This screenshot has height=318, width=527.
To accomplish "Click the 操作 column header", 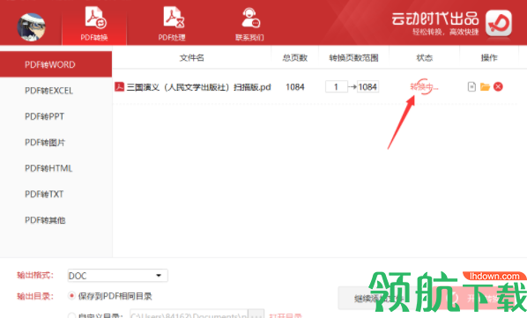I will 489,58.
